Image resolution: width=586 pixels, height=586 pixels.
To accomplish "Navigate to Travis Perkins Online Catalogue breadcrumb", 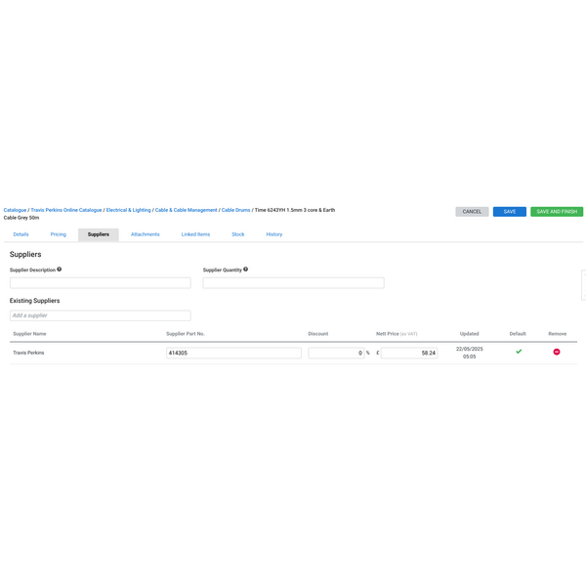I will click(x=66, y=210).
